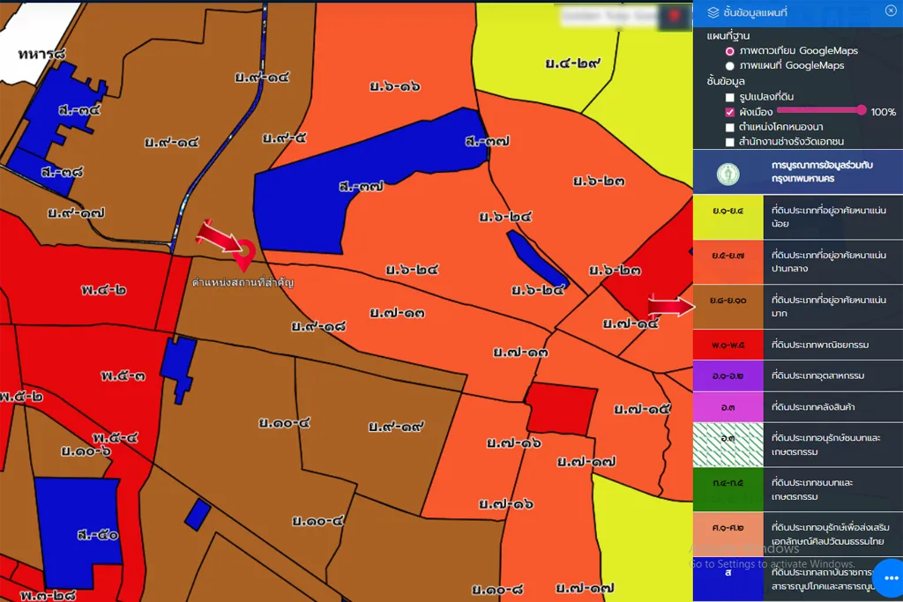Click the red map pin marker

(245, 256)
